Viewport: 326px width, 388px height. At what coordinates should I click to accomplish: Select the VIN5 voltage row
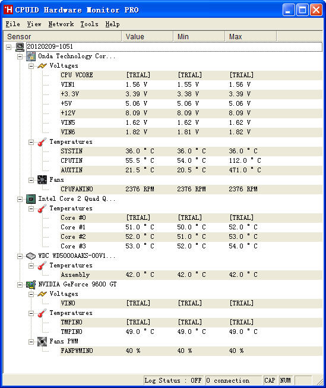click(x=191, y=123)
